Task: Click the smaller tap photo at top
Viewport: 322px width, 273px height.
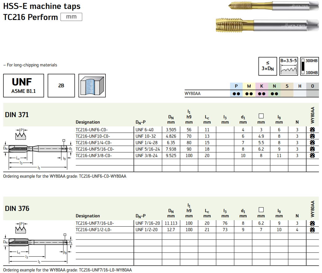Action: [273, 6]
